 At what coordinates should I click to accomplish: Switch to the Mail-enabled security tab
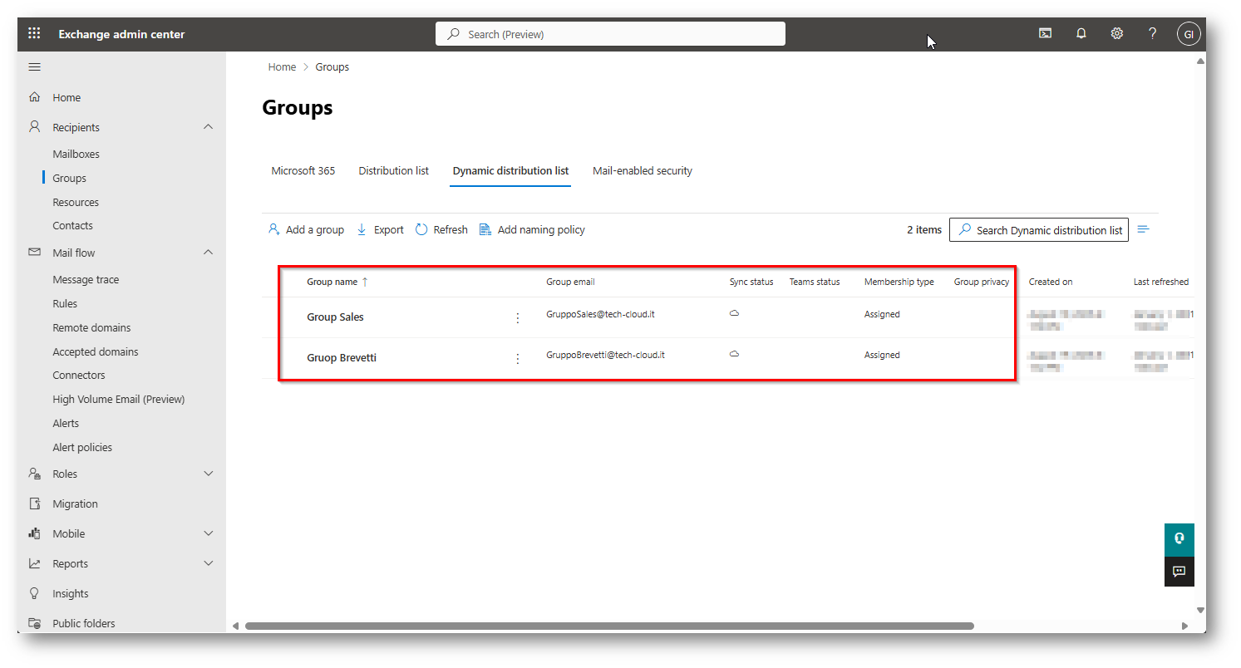tap(642, 171)
